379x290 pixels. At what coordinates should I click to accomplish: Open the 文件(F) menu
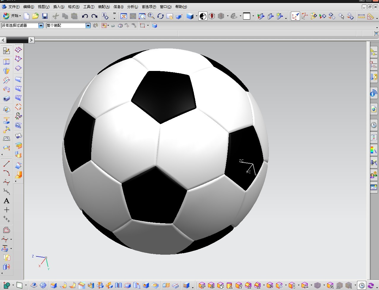14,7
